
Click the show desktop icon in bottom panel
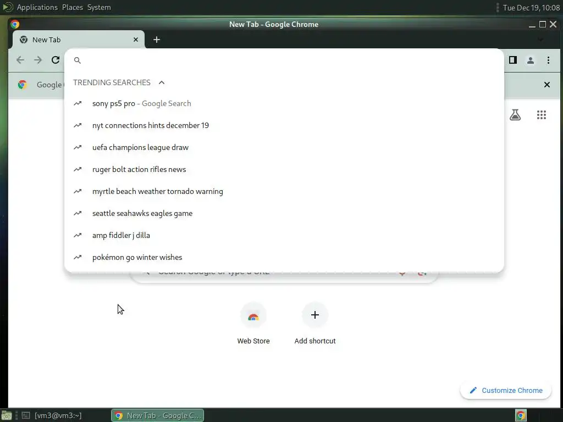pyautogui.click(x=7, y=415)
